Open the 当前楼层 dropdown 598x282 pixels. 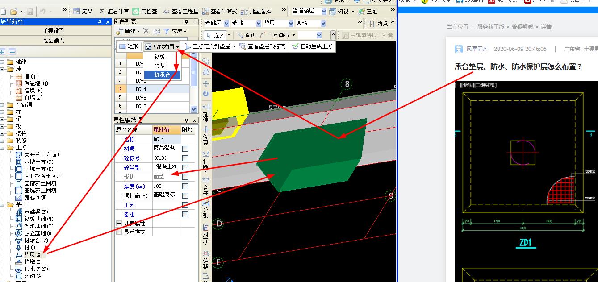coord(323,11)
